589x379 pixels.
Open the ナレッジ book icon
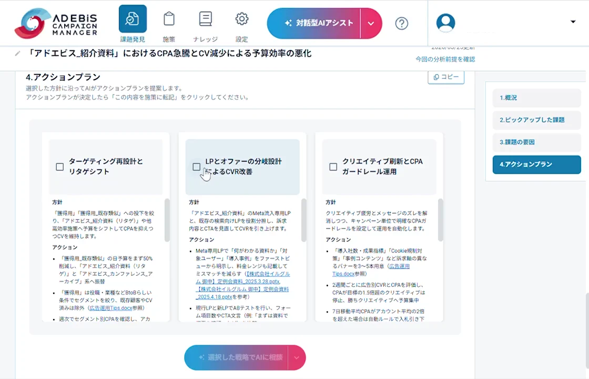point(205,18)
